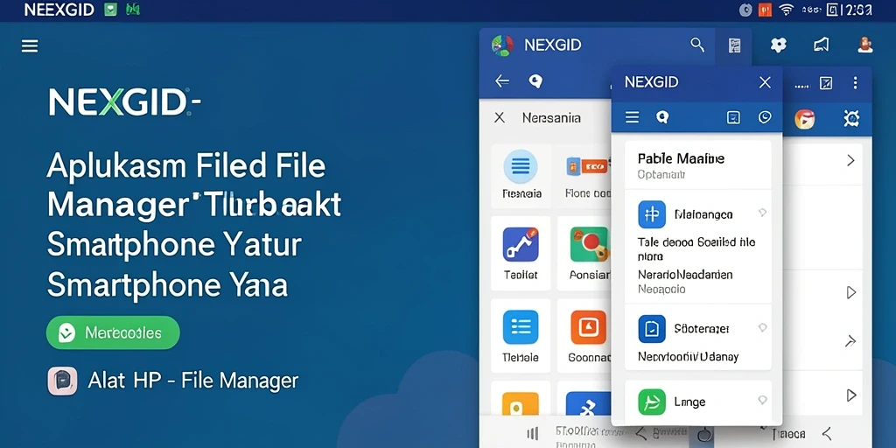Click the back chevron next to Tlaeca
Screen dimensions: 896x448
coord(825,434)
